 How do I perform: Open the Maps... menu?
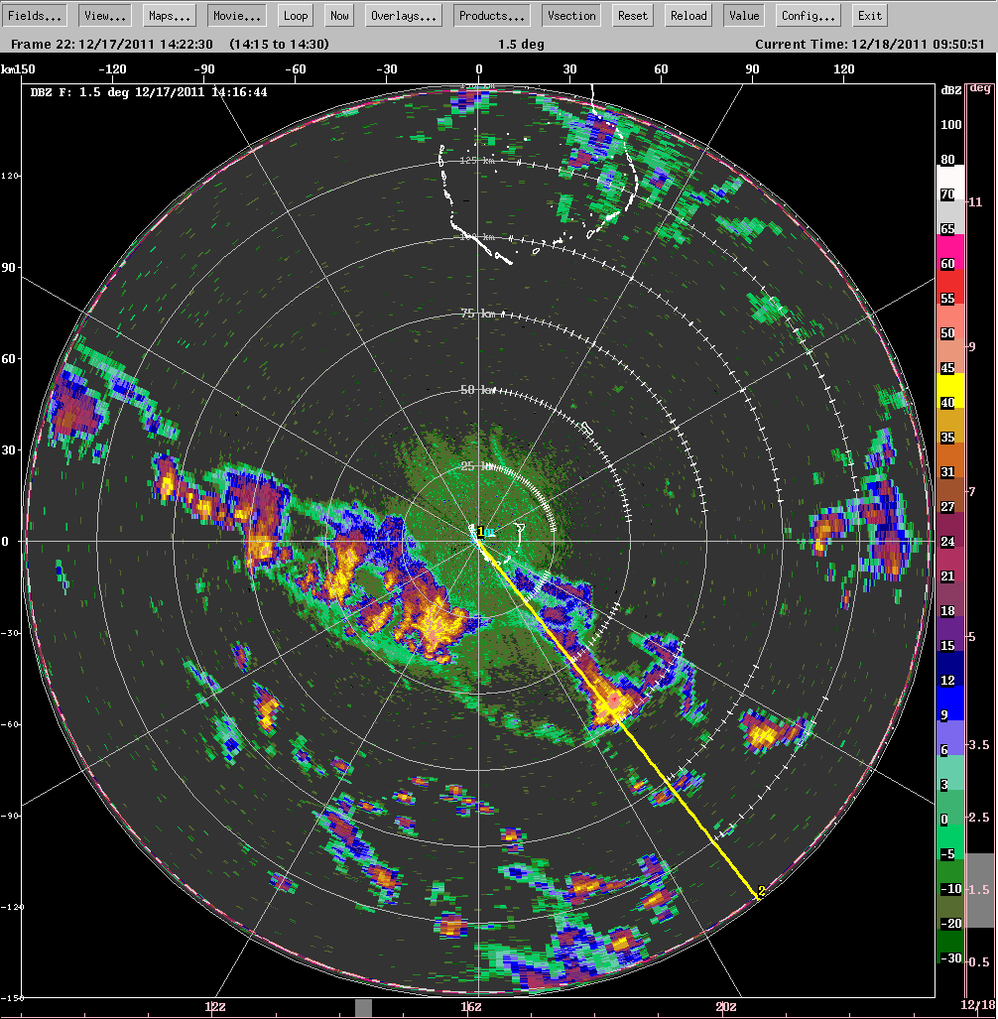(169, 16)
